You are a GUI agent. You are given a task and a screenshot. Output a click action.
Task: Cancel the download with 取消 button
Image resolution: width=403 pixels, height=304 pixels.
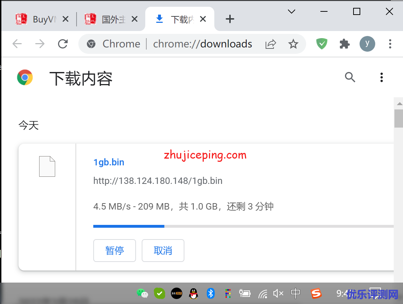[x=163, y=251]
